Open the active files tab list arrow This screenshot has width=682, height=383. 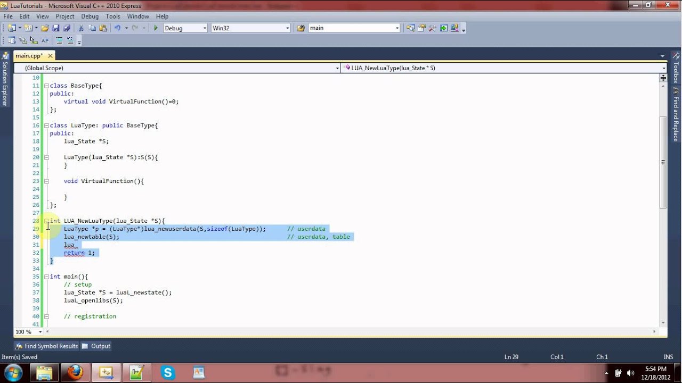coord(662,56)
